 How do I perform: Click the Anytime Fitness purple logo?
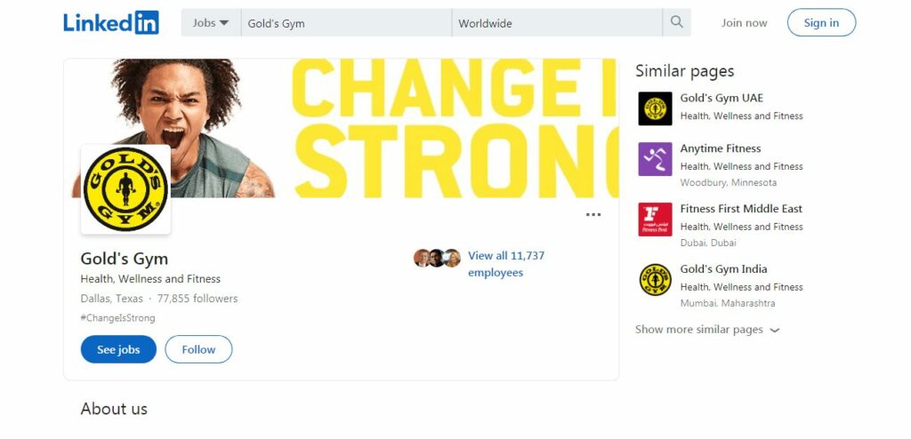(x=656, y=159)
